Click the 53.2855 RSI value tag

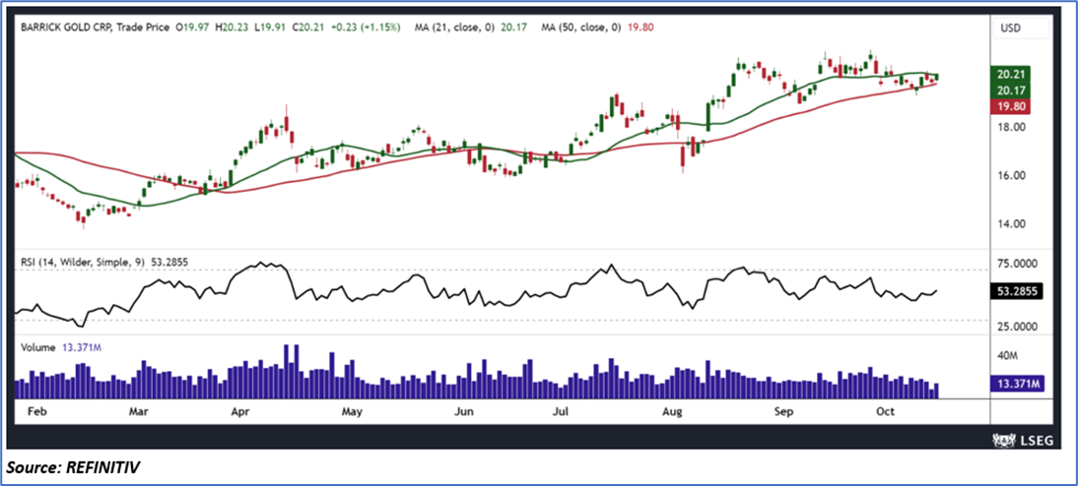[1017, 291]
